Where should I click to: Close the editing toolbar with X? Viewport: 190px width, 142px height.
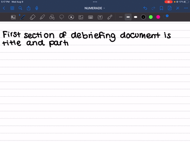pyautogui.click(x=178, y=8)
